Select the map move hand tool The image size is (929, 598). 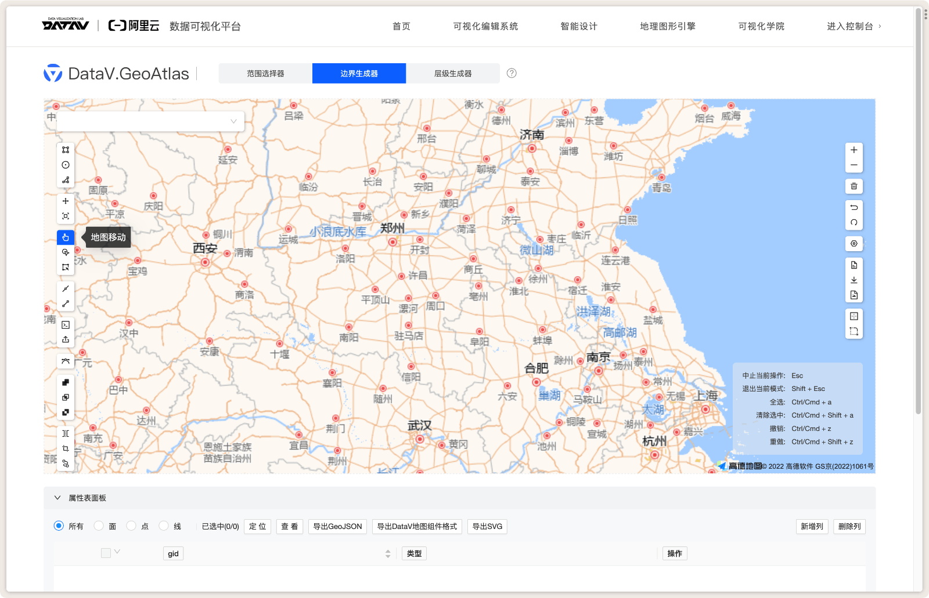[65, 237]
